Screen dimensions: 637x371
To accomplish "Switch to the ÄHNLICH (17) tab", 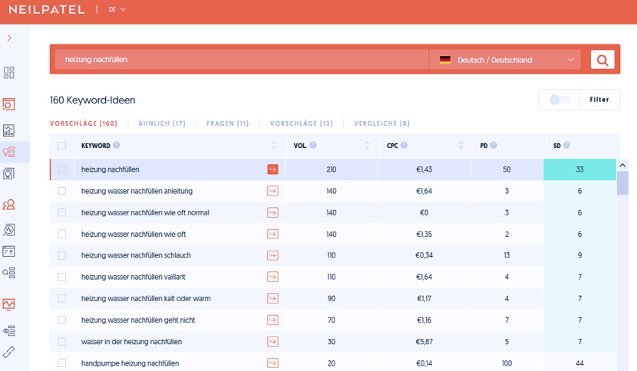I will coord(162,123).
